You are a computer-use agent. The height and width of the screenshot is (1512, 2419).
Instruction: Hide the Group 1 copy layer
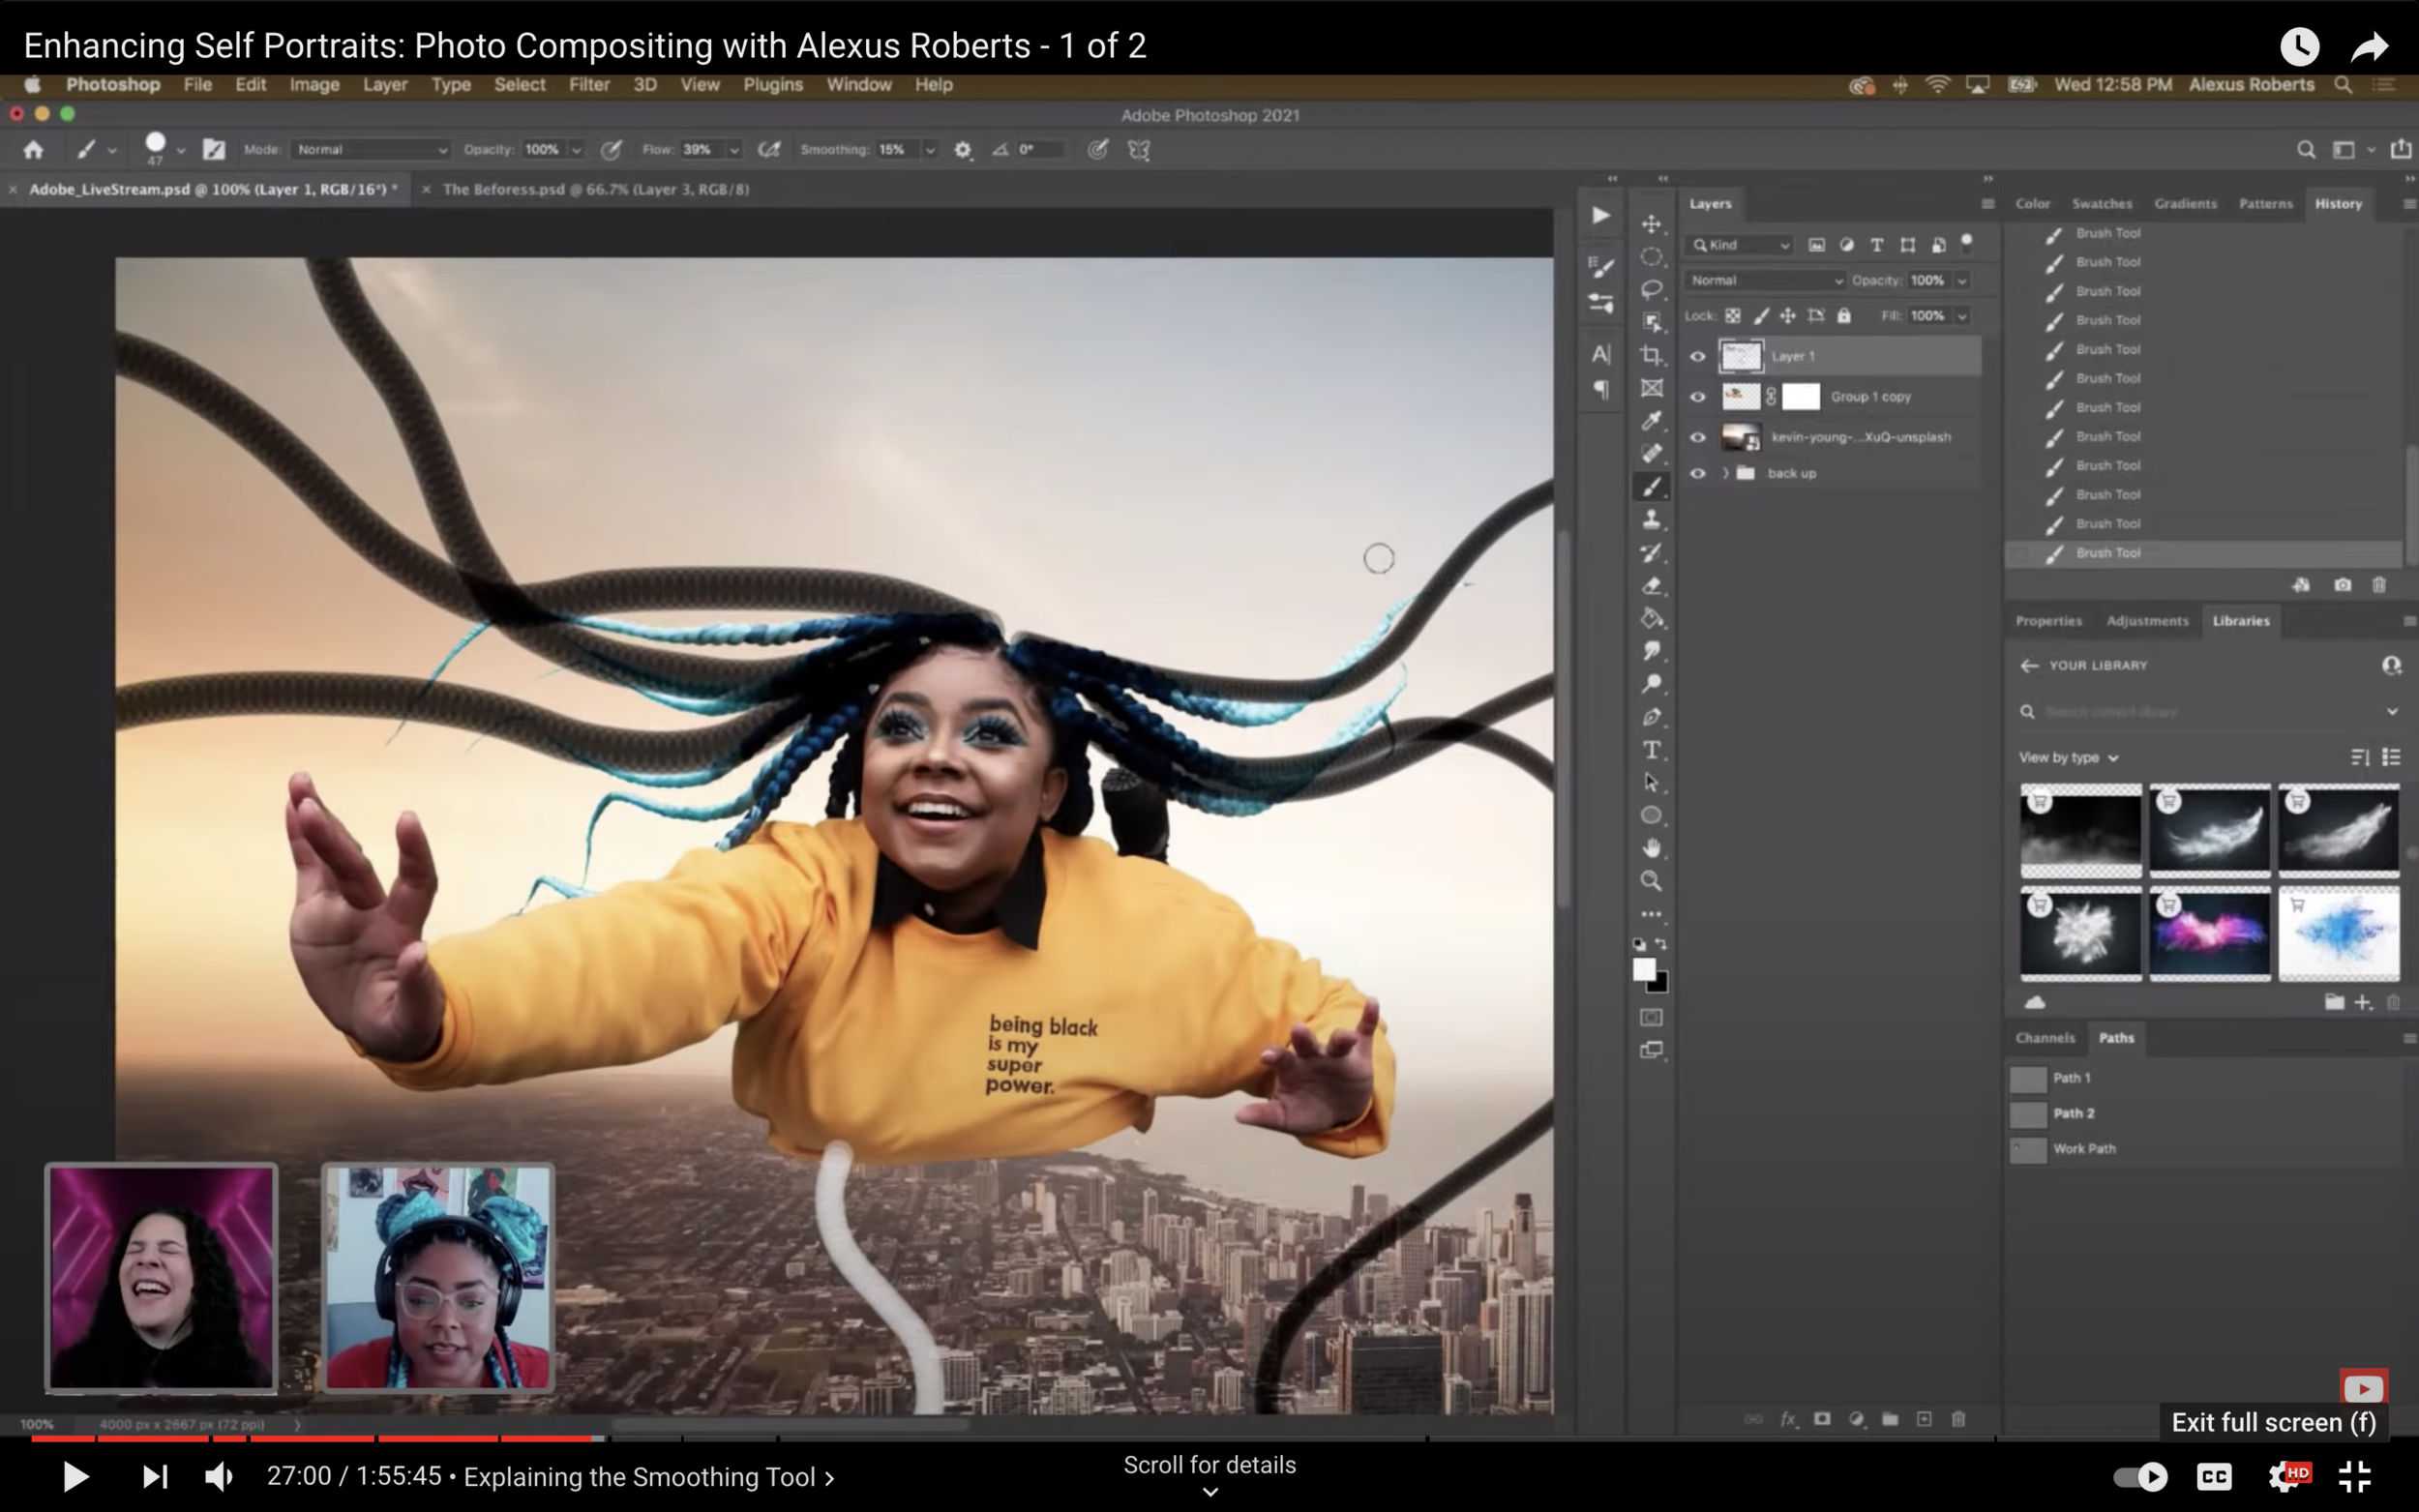point(1697,397)
